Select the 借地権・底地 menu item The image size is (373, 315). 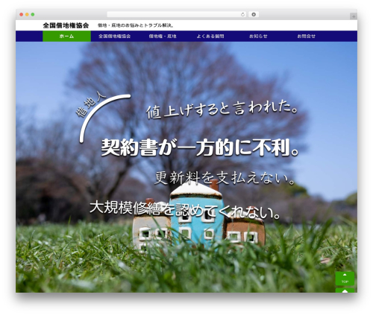(163, 36)
